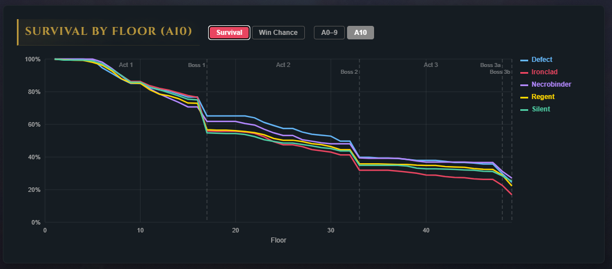Click the Boss 2 marker label
612x269 pixels.
349,72
